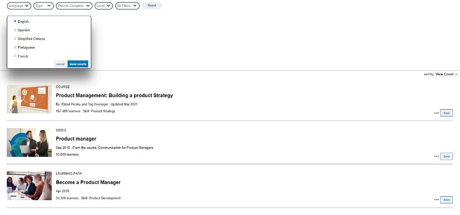Select the English language radio button
The height and width of the screenshot is (215, 460).
15,21
